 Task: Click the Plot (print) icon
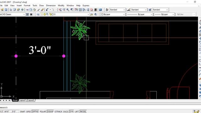coord(11,10)
